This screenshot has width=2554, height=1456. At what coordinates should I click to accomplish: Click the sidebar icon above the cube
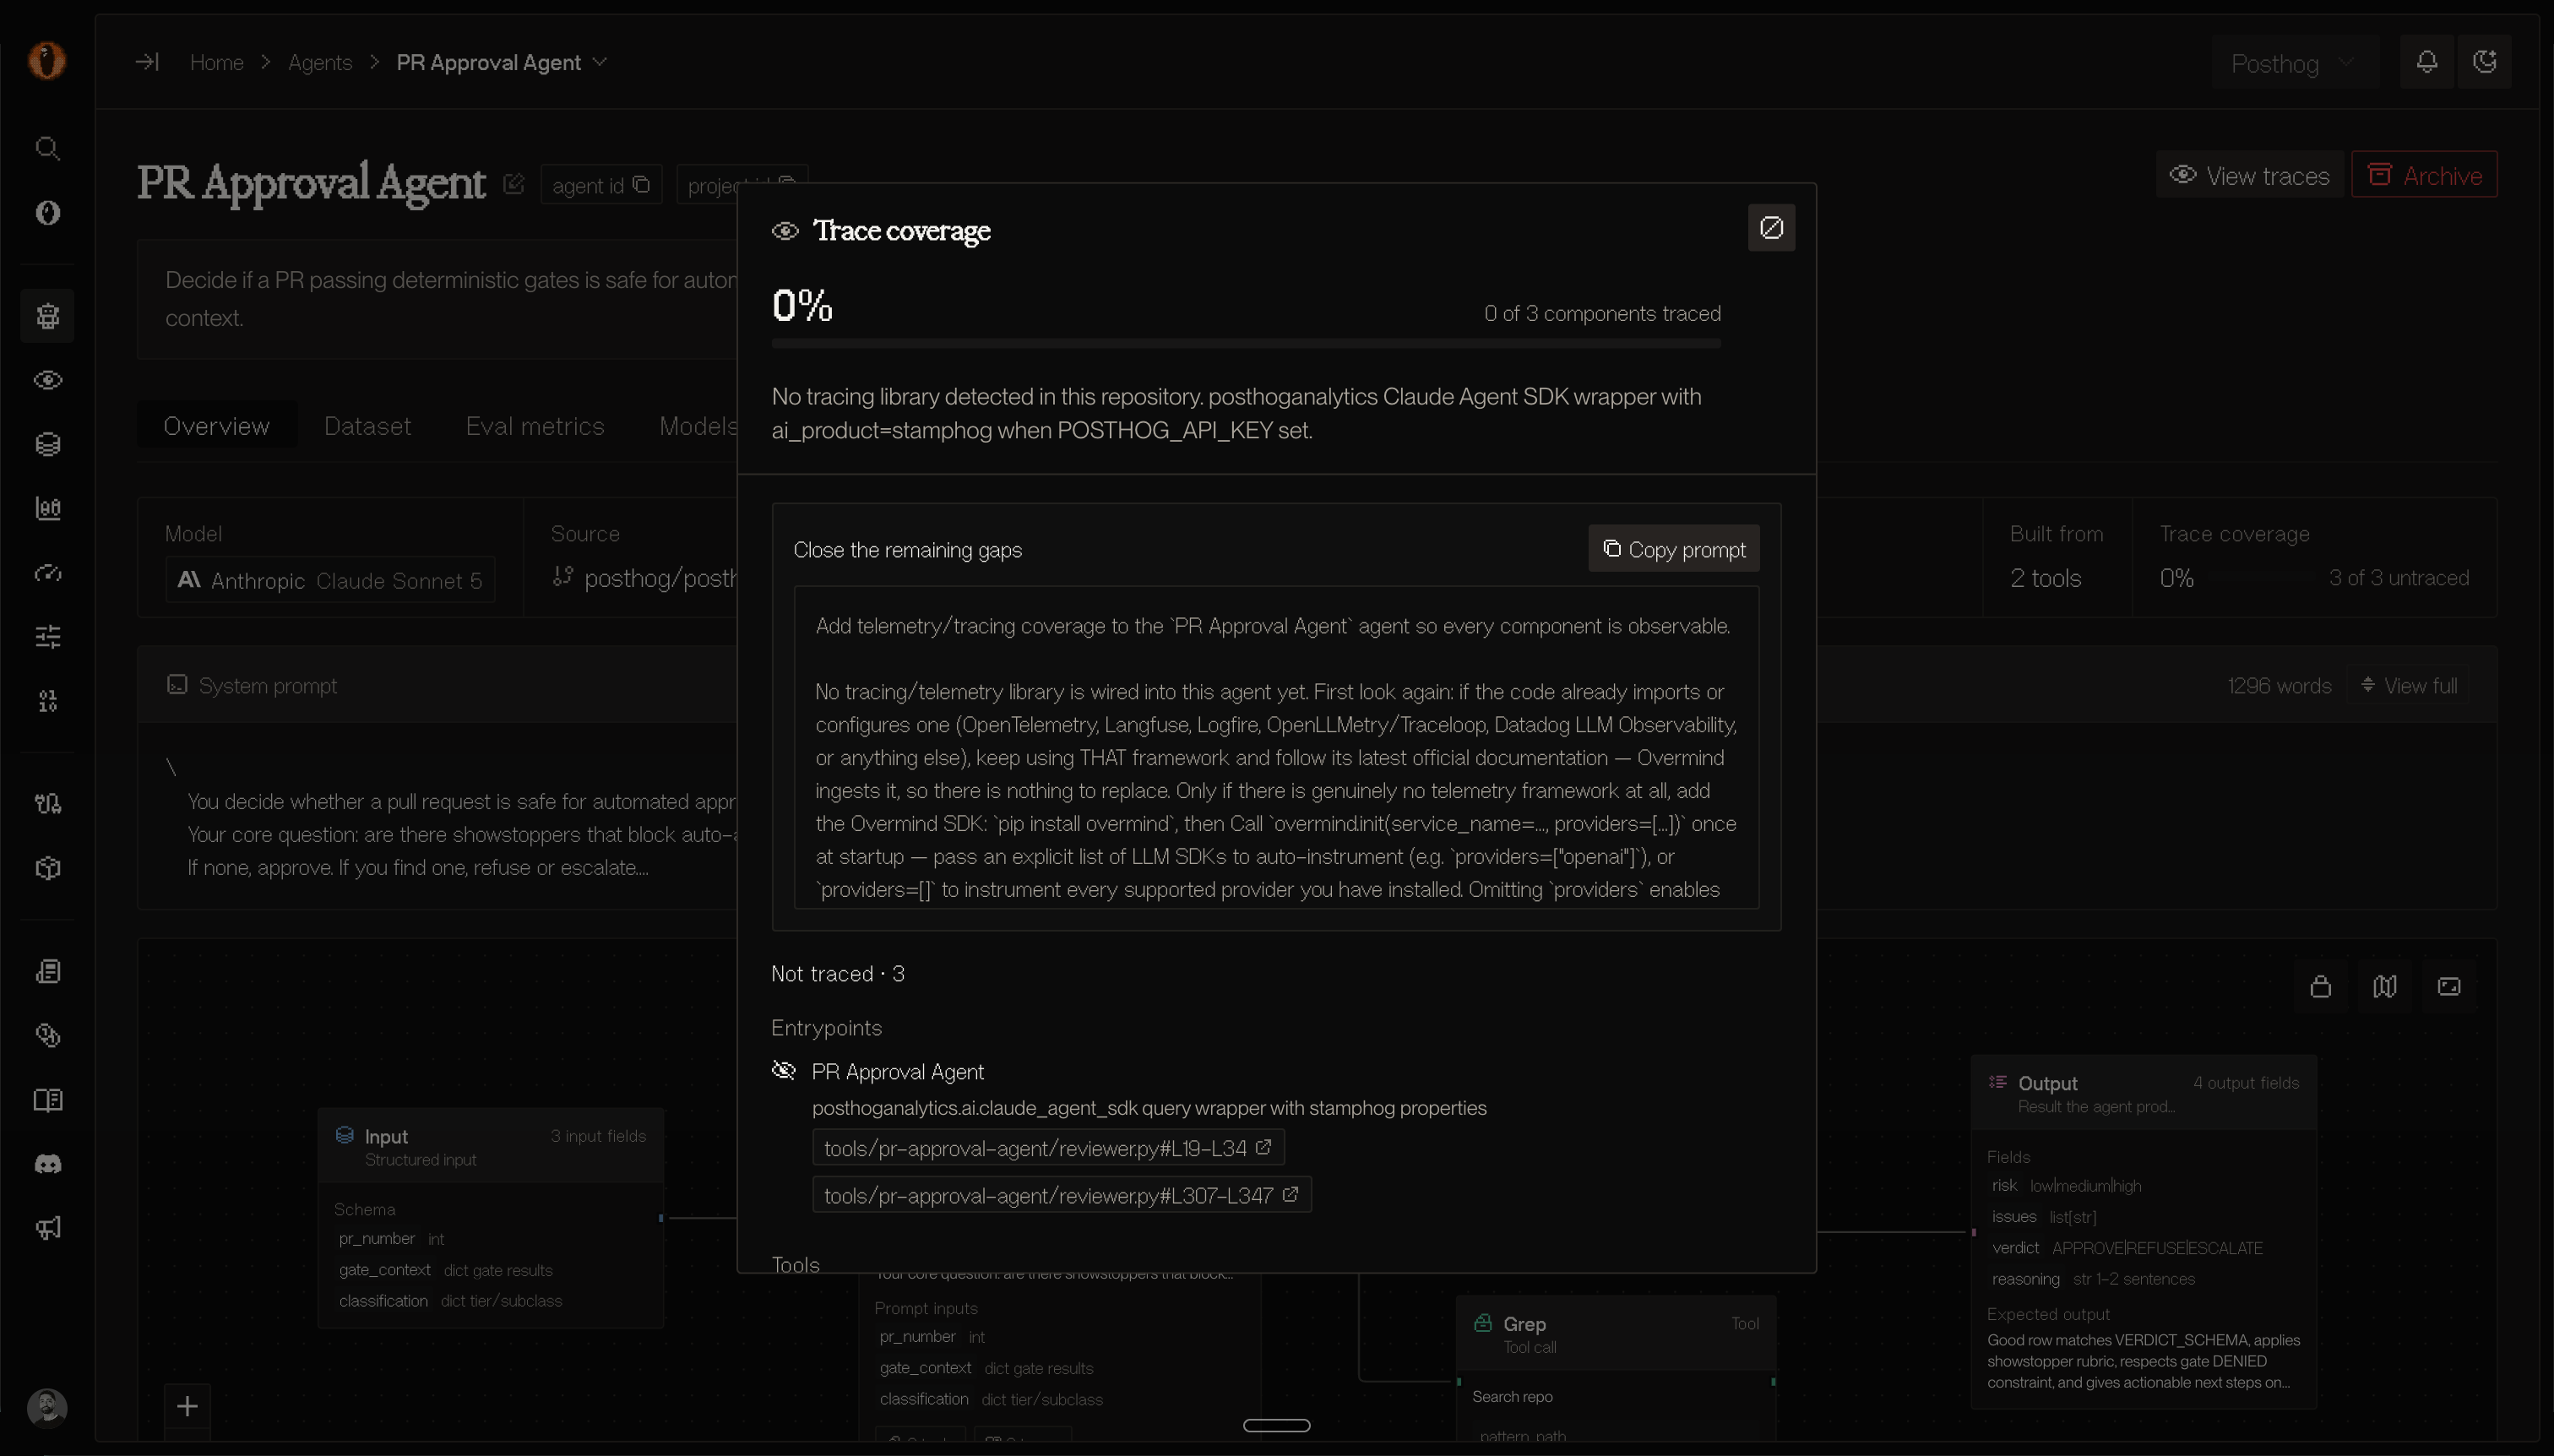48,804
